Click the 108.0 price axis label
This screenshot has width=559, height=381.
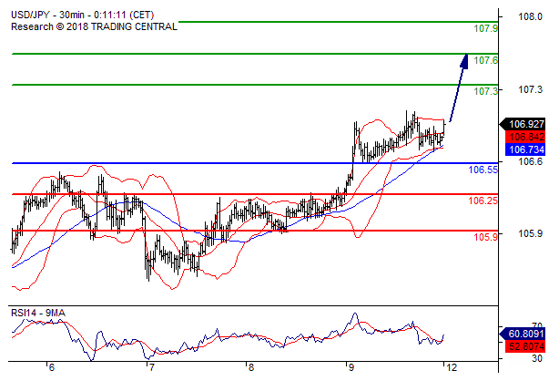530,16
